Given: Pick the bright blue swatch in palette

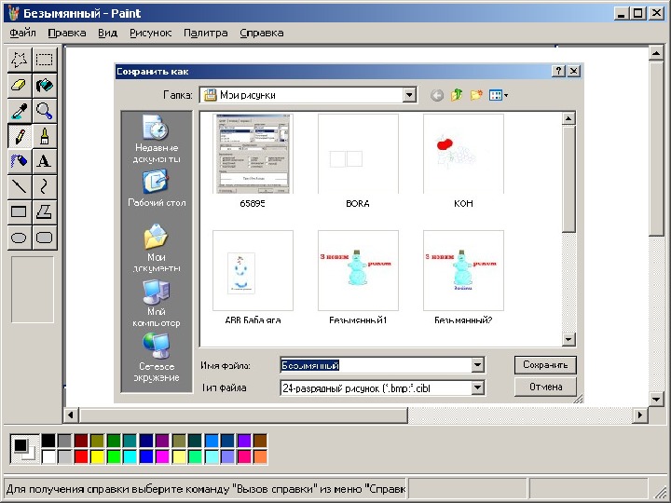Looking at the screenshot, I should click(x=146, y=456).
